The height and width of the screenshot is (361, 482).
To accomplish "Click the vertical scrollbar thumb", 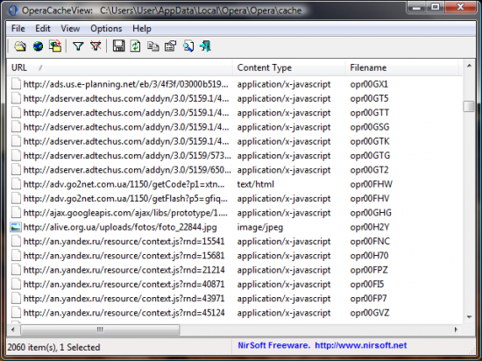I will coord(469,107).
